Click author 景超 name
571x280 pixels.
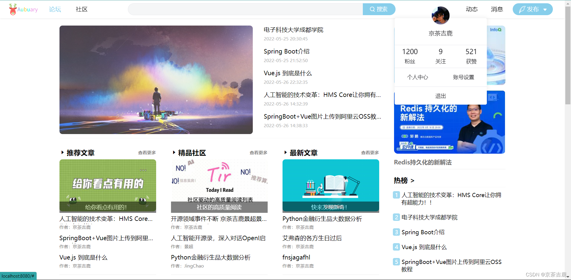(x=189, y=247)
